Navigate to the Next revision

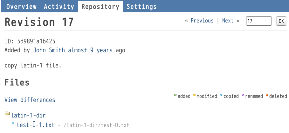[228, 21]
